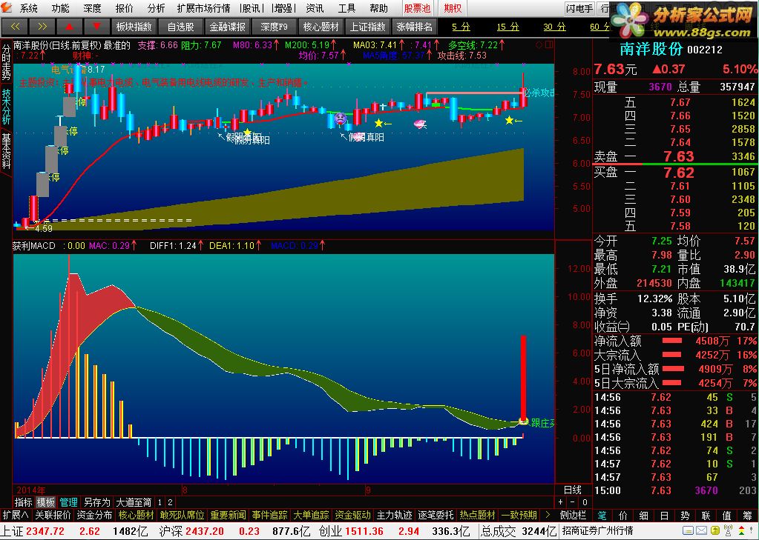Screen dimensions: 759x540
Task: Click the red down triangle toolbar button
Action: click(96, 27)
